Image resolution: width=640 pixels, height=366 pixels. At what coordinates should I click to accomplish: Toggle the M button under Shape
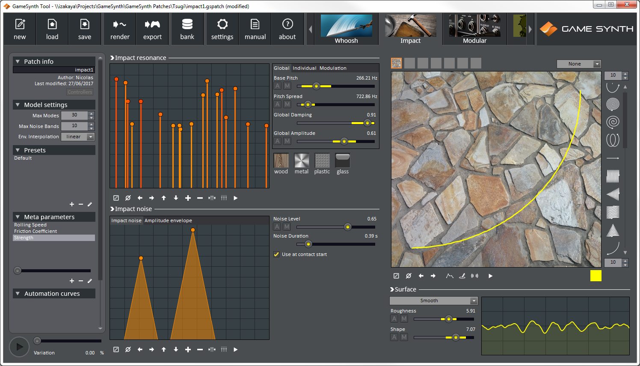pyautogui.click(x=404, y=337)
